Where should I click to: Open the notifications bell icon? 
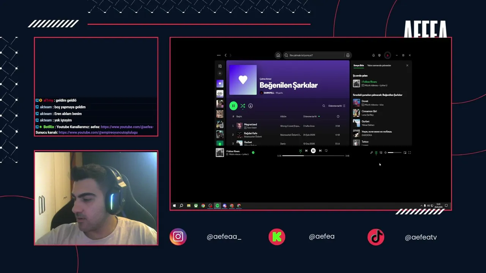pos(373,55)
